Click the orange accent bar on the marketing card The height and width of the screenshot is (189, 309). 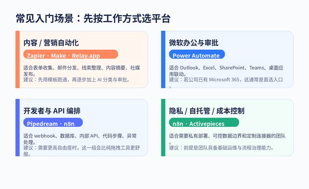pyautogui.click(x=17, y=59)
